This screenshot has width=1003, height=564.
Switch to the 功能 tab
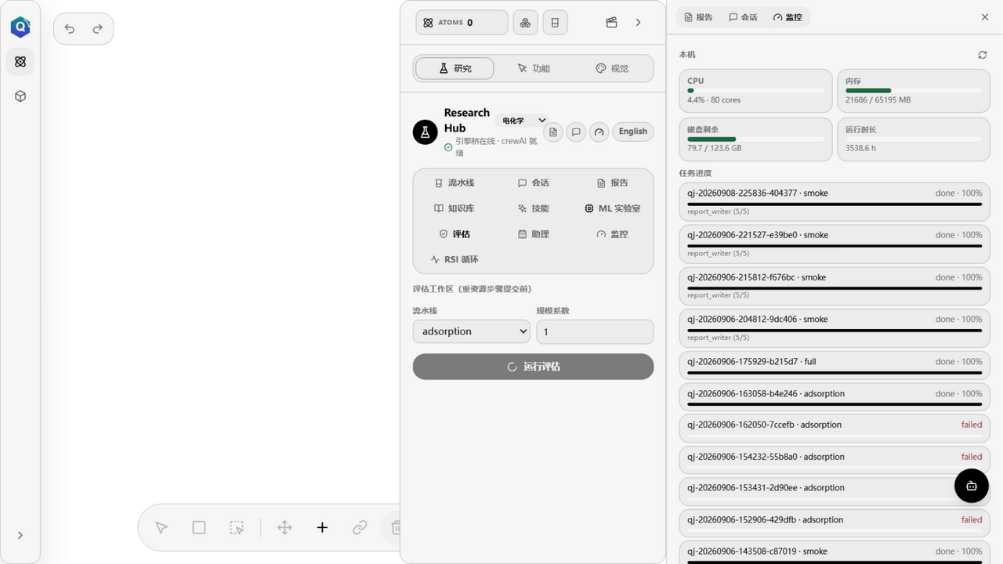534,68
